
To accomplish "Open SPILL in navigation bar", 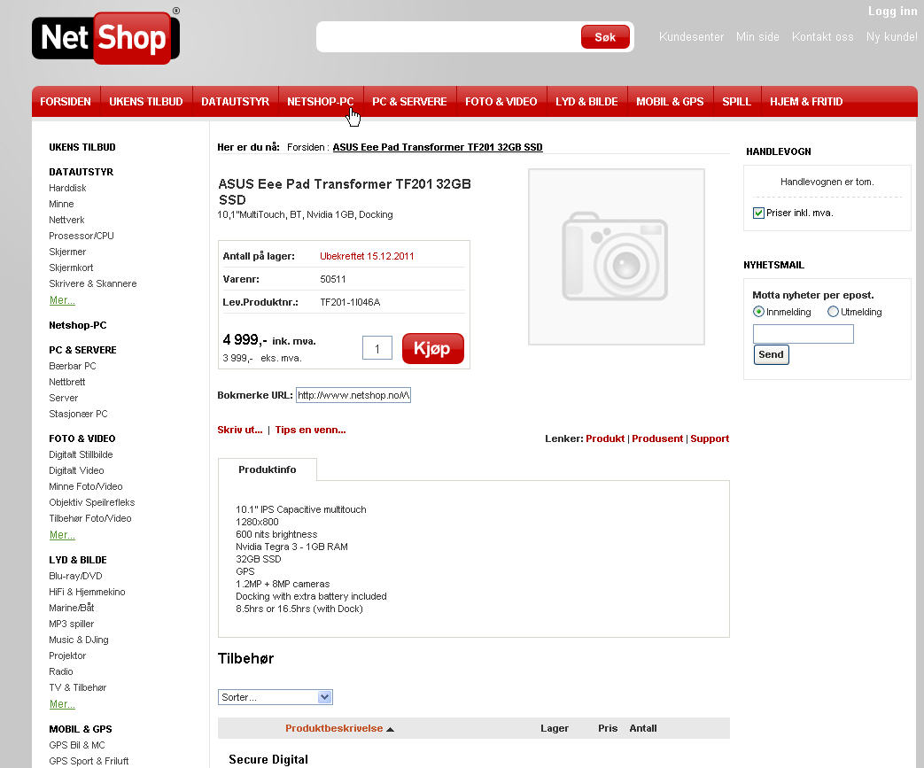I will [x=736, y=101].
